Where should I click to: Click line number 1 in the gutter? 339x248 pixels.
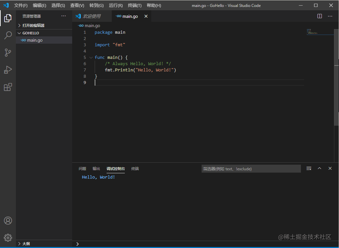[85, 32]
